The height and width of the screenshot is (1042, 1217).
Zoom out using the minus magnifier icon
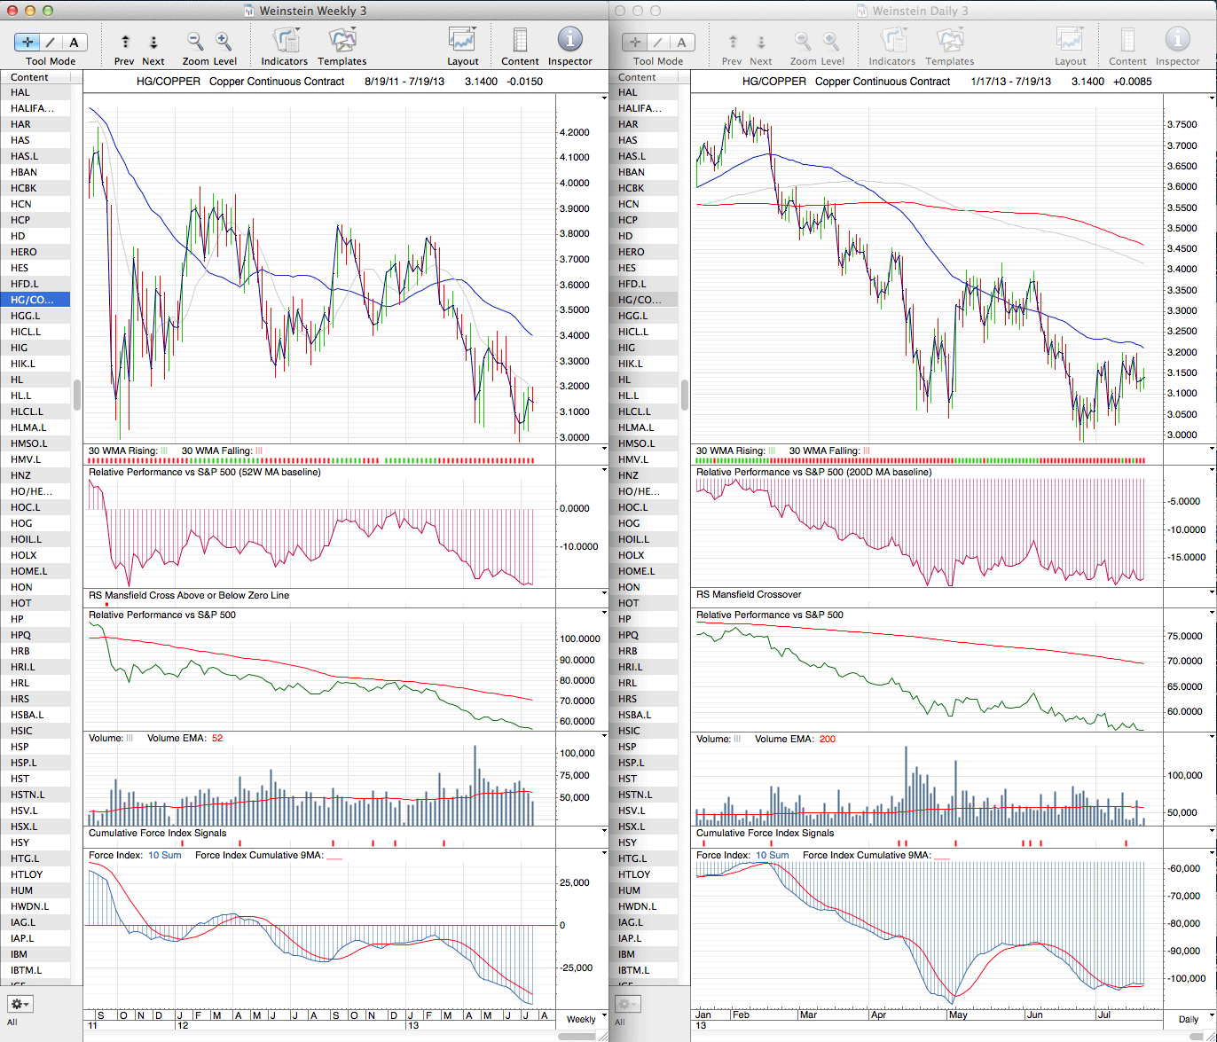pyautogui.click(x=195, y=41)
